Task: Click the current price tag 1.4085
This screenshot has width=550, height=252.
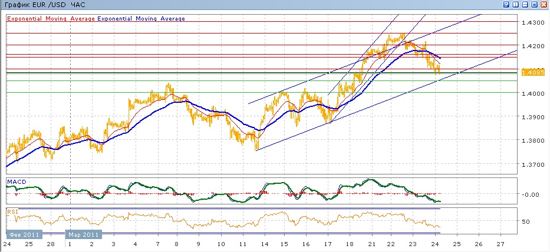Action: click(x=533, y=73)
